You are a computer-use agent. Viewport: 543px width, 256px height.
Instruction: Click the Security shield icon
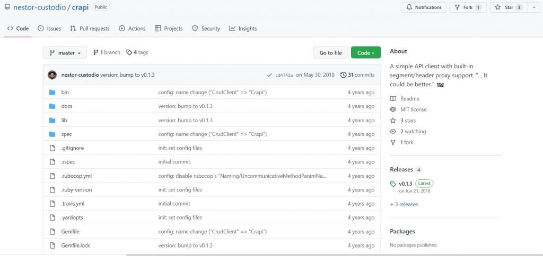pyautogui.click(x=195, y=29)
